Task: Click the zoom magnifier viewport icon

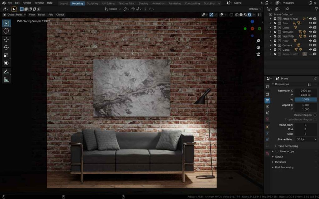Action: click(258, 41)
